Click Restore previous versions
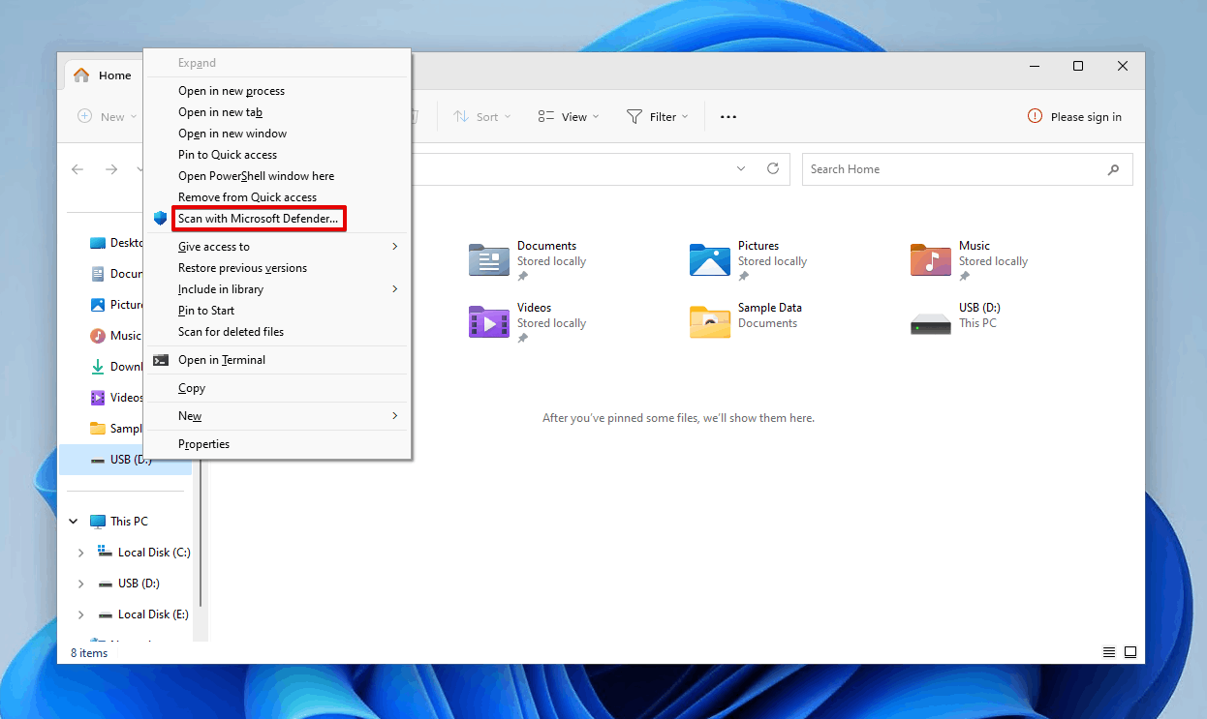1207x719 pixels. [277, 268]
